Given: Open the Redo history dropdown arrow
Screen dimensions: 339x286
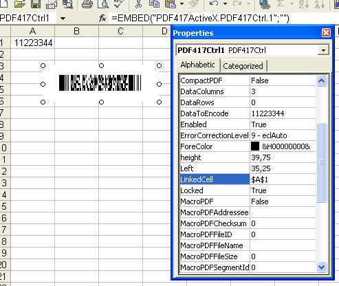Looking at the screenshot, I should pos(249,3).
